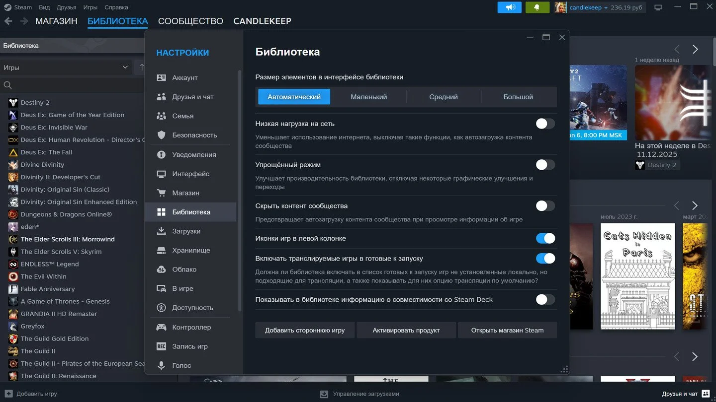Viewport: 716px width, 402px height.
Task: Click the big picture mode monitor icon
Action: click(658, 7)
